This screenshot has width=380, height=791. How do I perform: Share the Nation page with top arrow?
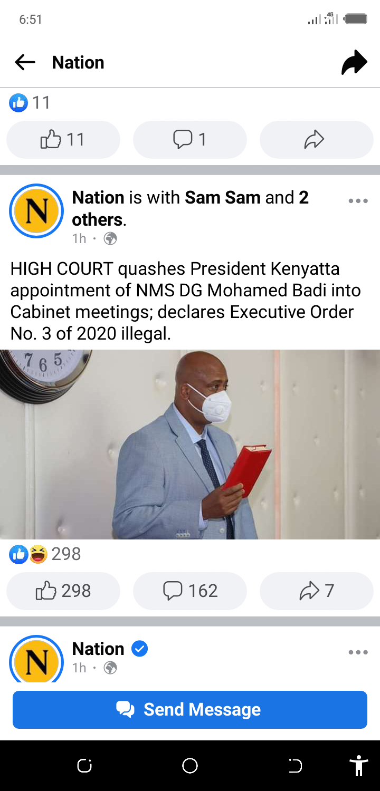click(x=354, y=62)
